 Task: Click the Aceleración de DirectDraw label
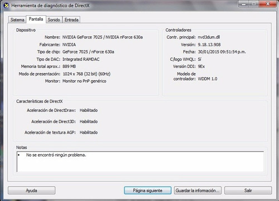tap(51, 110)
